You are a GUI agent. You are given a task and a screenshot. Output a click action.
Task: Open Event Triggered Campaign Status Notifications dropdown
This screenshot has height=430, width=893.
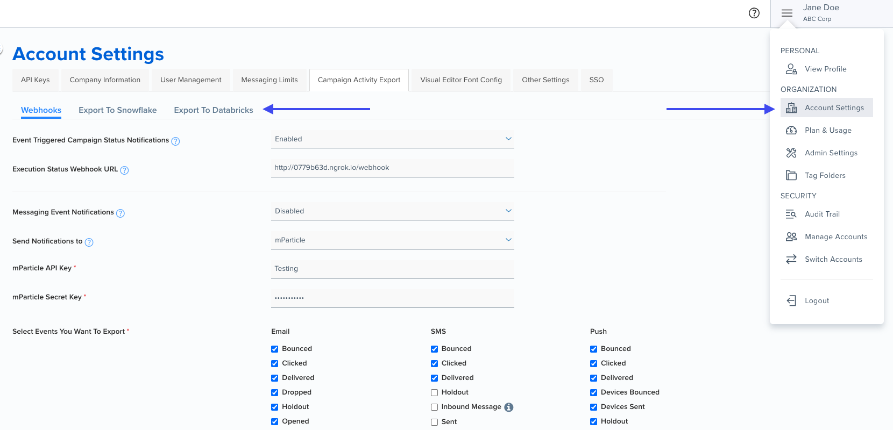(x=393, y=139)
